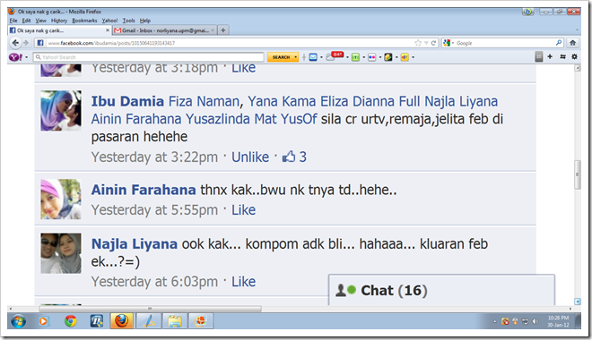Image resolution: width=592 pixels, height=340 pixels.
Task: Bookmark page with the star icon
Action: 418,43
